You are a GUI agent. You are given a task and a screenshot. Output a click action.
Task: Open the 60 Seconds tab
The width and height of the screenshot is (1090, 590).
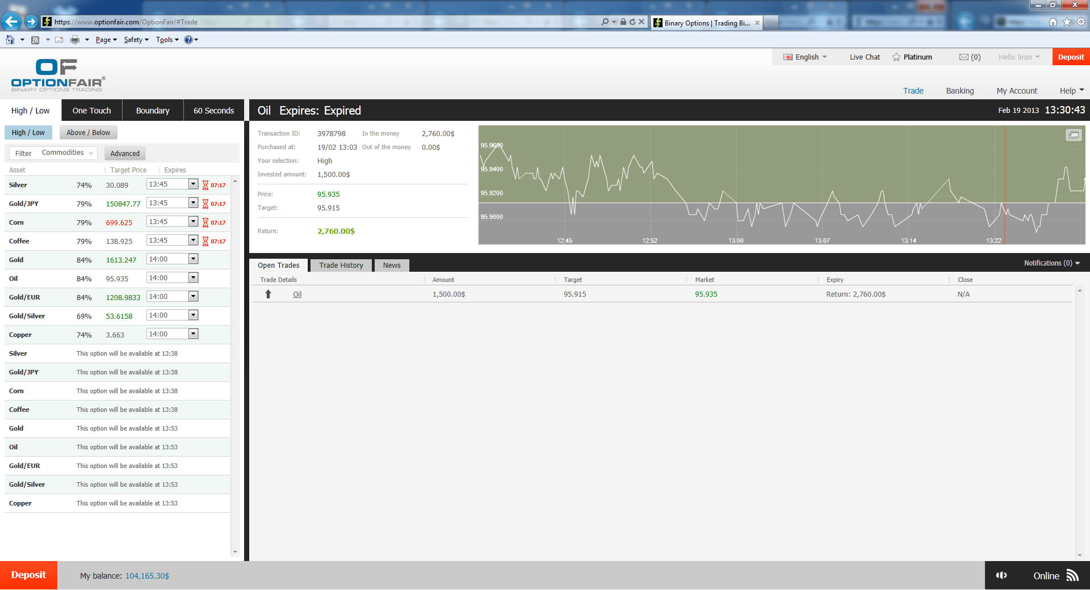coord(213,111)
